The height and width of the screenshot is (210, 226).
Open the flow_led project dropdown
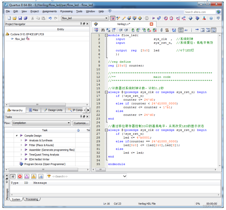click(106, 18)
